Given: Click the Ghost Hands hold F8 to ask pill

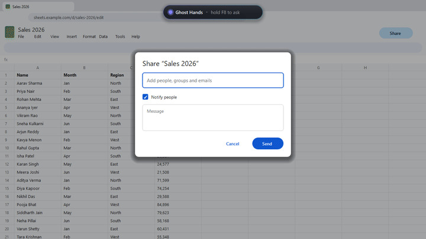Looking at the screenshot, I should click(x=213, y=12).
